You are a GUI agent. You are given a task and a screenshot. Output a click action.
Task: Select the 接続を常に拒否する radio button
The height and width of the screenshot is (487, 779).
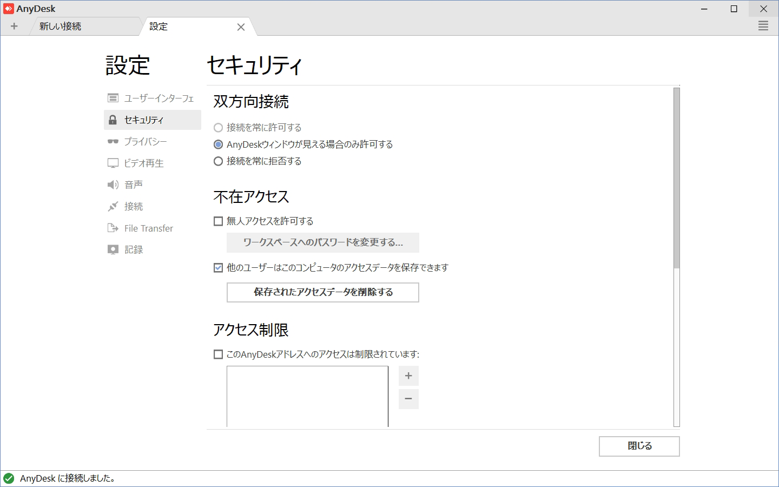click(x=219, y=161)
